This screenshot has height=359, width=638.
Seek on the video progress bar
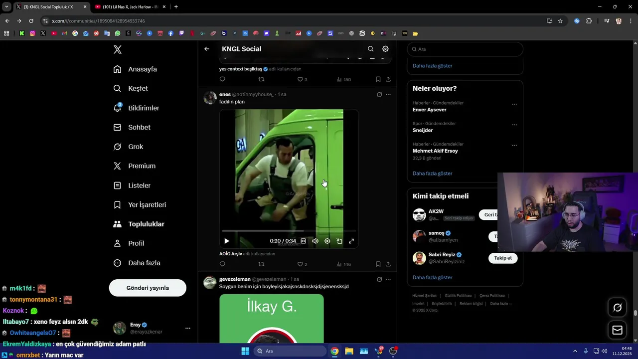289,231
